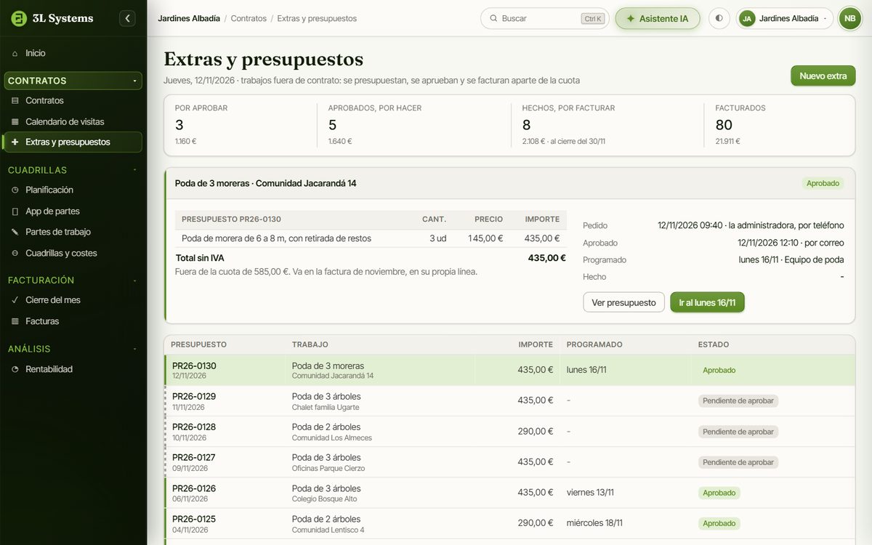Click the plus icon beside Extras y presupuestos
Screen dimensions: 872x545
click(15, 142)
